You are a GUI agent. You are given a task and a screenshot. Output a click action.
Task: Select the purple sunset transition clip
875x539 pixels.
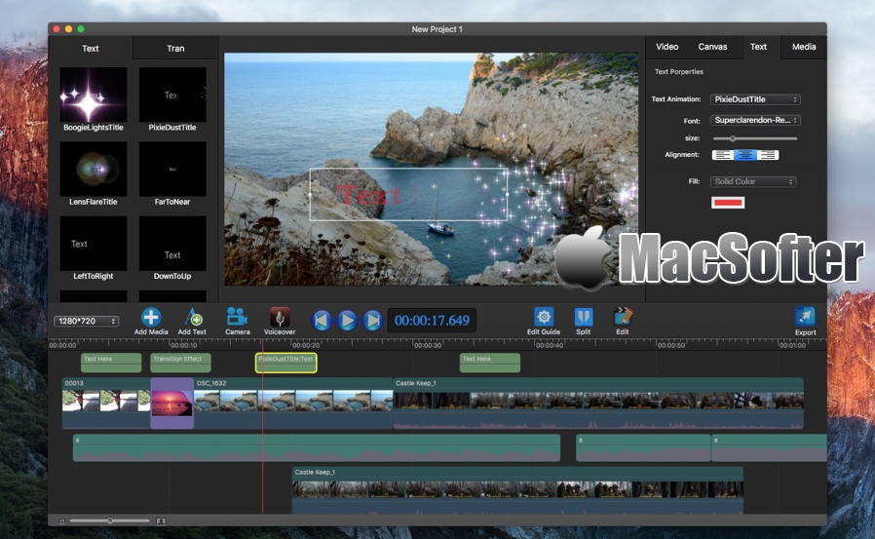(x=171, y=403)
